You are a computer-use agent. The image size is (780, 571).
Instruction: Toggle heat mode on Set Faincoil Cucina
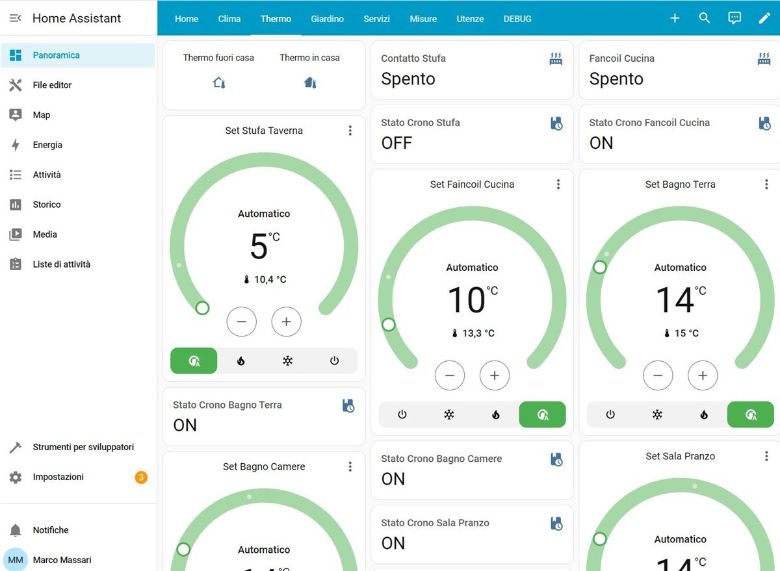(495, 414)
